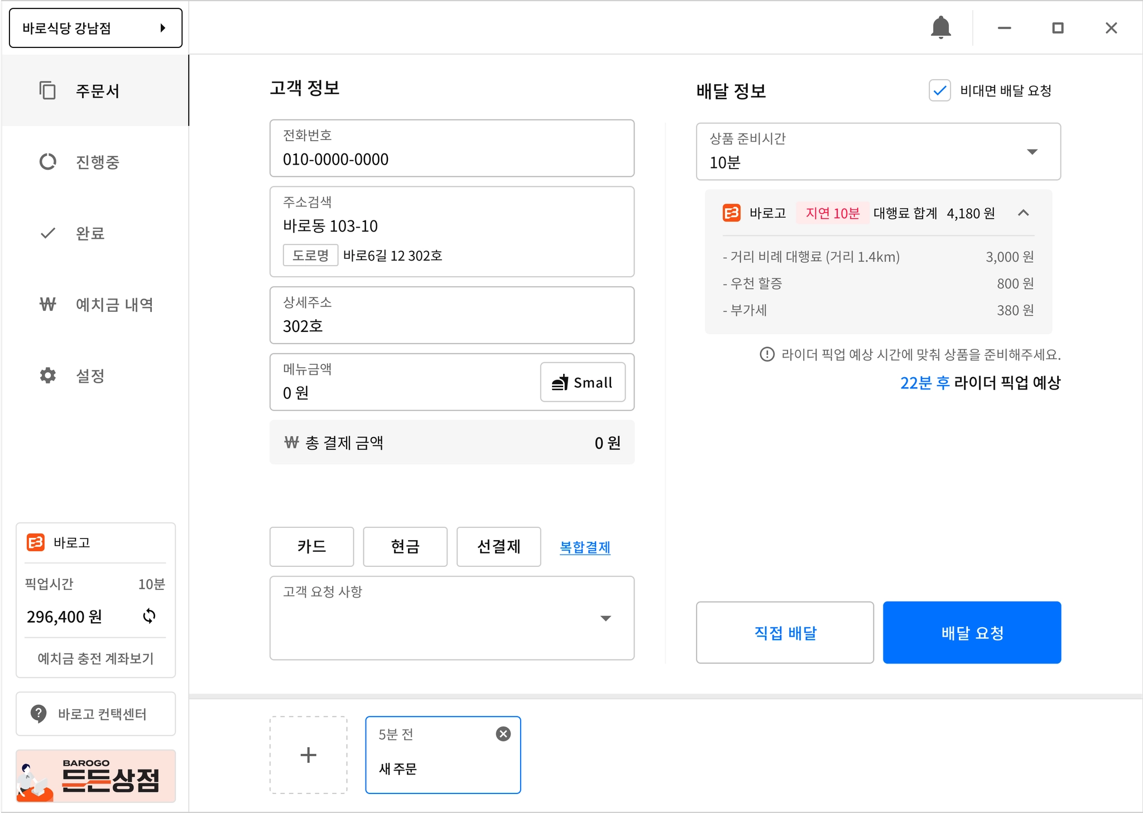Open the 상품 준비시간 dropdown
This screenshot has height=813, width=1143.
(x=878, y=152)
